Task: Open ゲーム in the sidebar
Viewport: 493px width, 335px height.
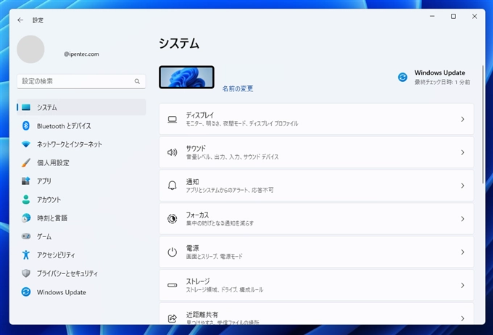Action: point(81,236)
